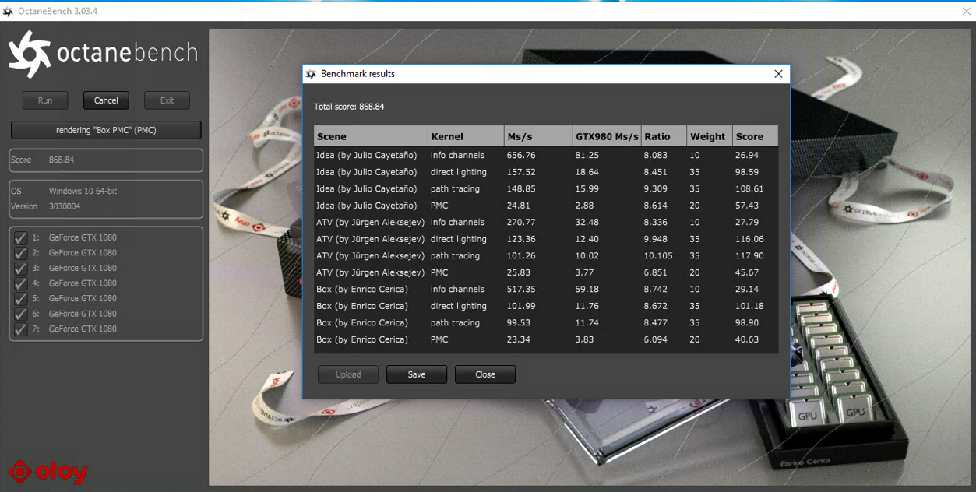The image size is (976, 492).
Task: Click the Scene column header
Action: pyautogui.click(x=371, y=136)
